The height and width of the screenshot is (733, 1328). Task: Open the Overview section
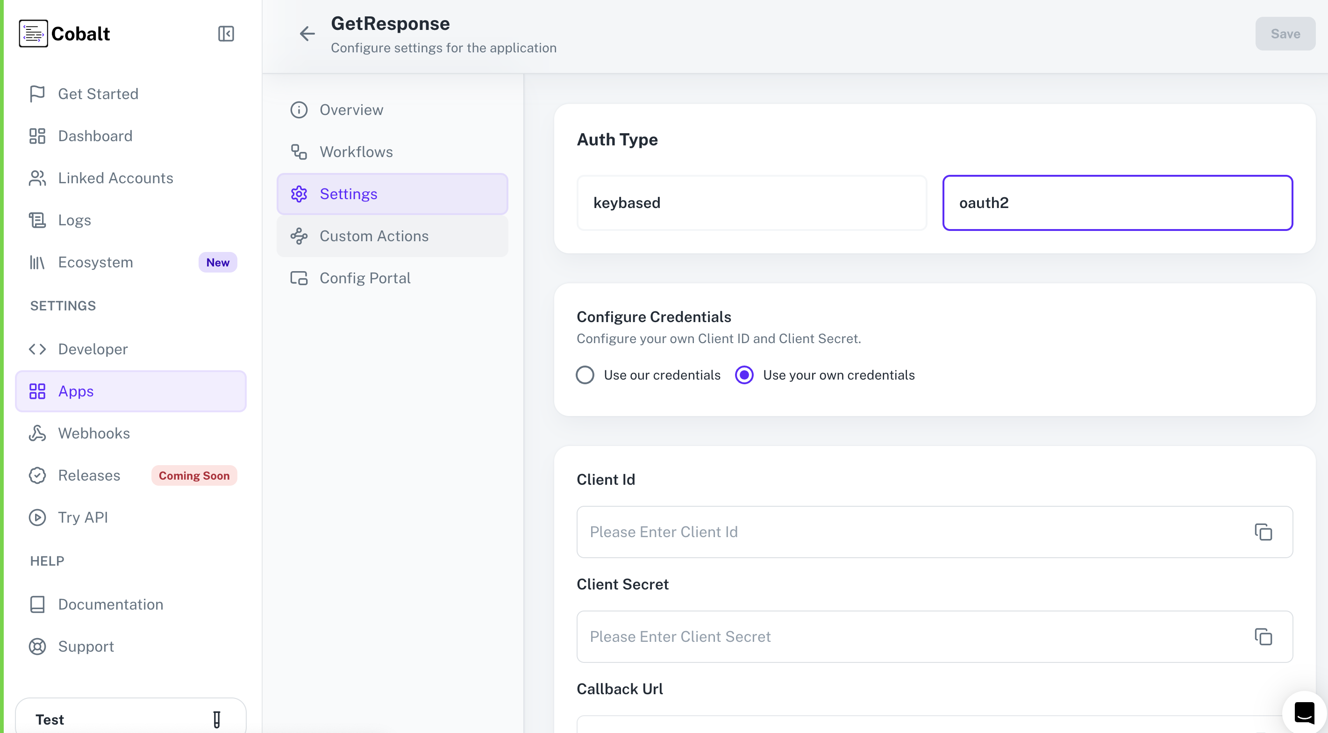point(351,109)
